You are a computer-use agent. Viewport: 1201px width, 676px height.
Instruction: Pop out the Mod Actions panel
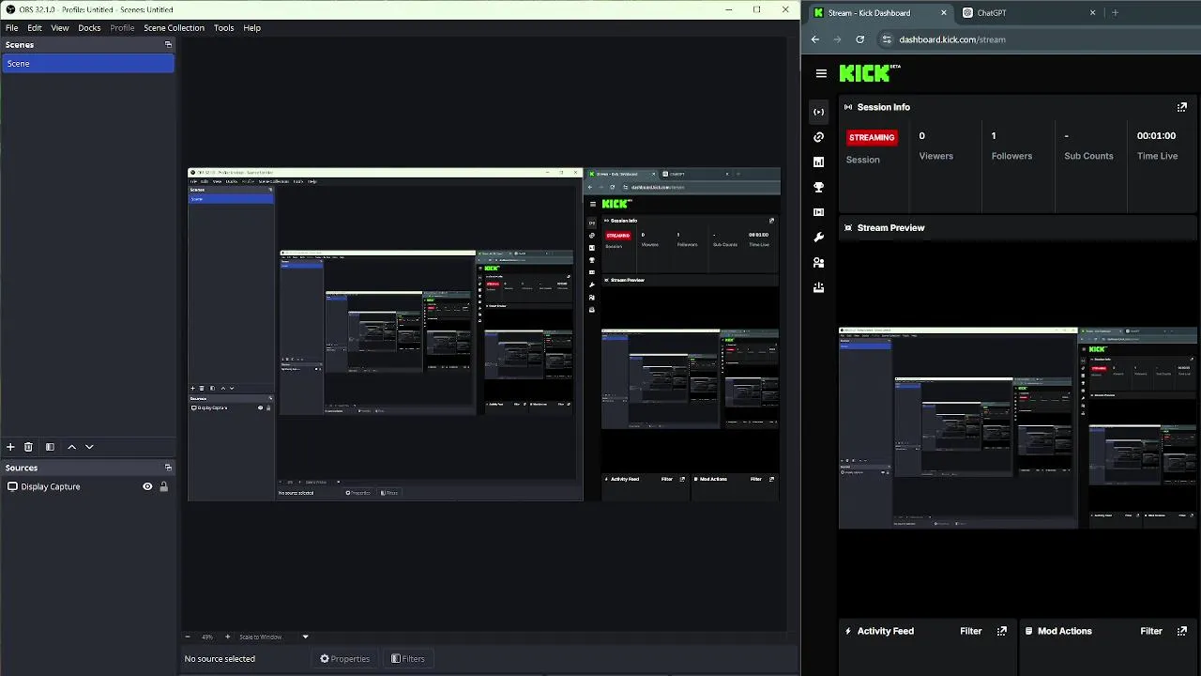pos(1182,631)
